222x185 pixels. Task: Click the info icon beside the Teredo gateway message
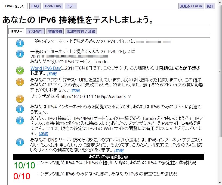click(20, 121)
